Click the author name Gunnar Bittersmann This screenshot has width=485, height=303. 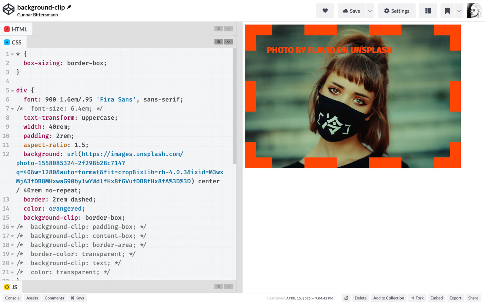pos(38,15)
